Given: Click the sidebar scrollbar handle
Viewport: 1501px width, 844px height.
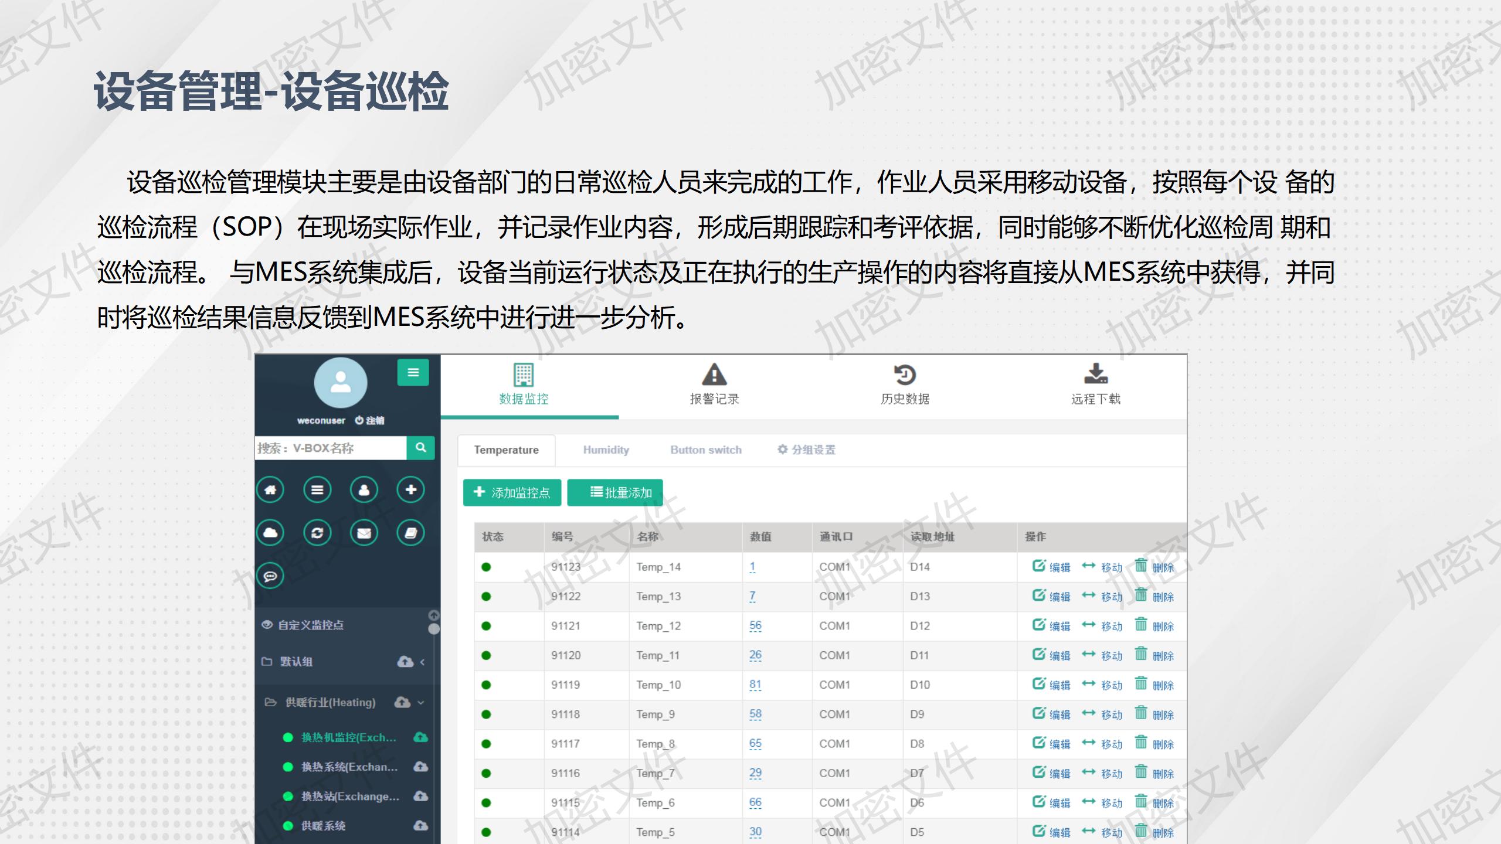Looking at the screenshot, I should tap(434, 629).
